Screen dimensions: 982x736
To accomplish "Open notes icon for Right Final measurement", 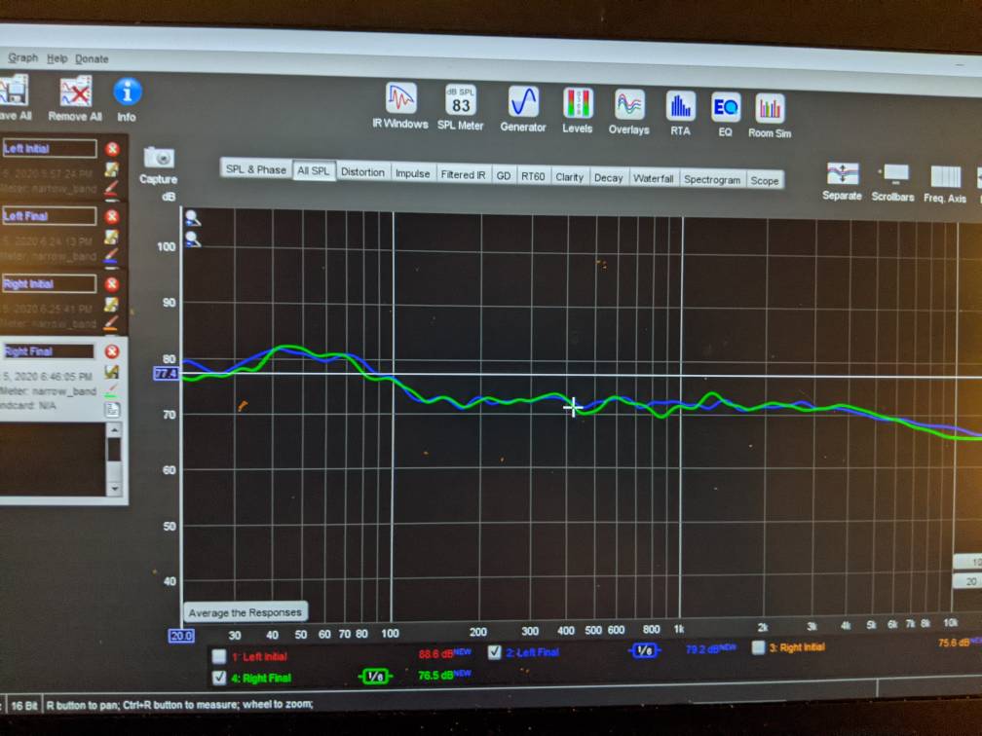I will (x=112, y=410).
